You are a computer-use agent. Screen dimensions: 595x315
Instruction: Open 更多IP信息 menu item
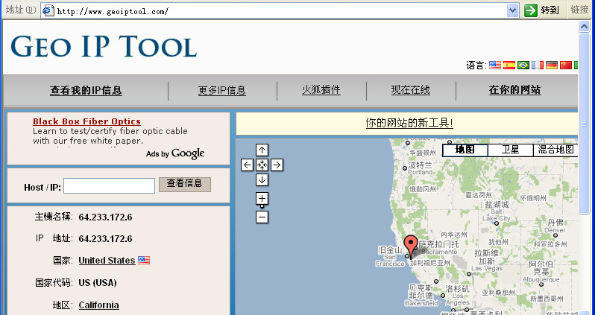click(222, 91)
